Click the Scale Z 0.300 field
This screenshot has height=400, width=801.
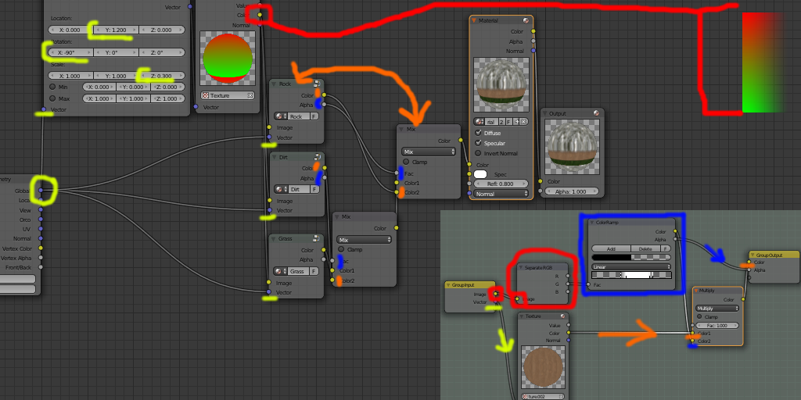pos(161,76)
